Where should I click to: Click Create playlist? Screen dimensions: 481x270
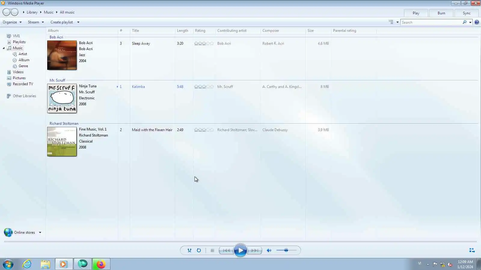pos(62,22)
